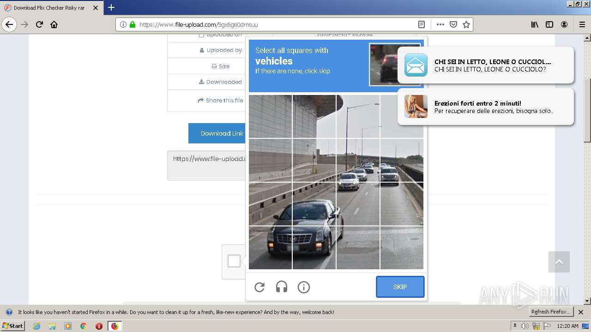
Task: Show site information icon in address bar
Action: coord(123,24)
